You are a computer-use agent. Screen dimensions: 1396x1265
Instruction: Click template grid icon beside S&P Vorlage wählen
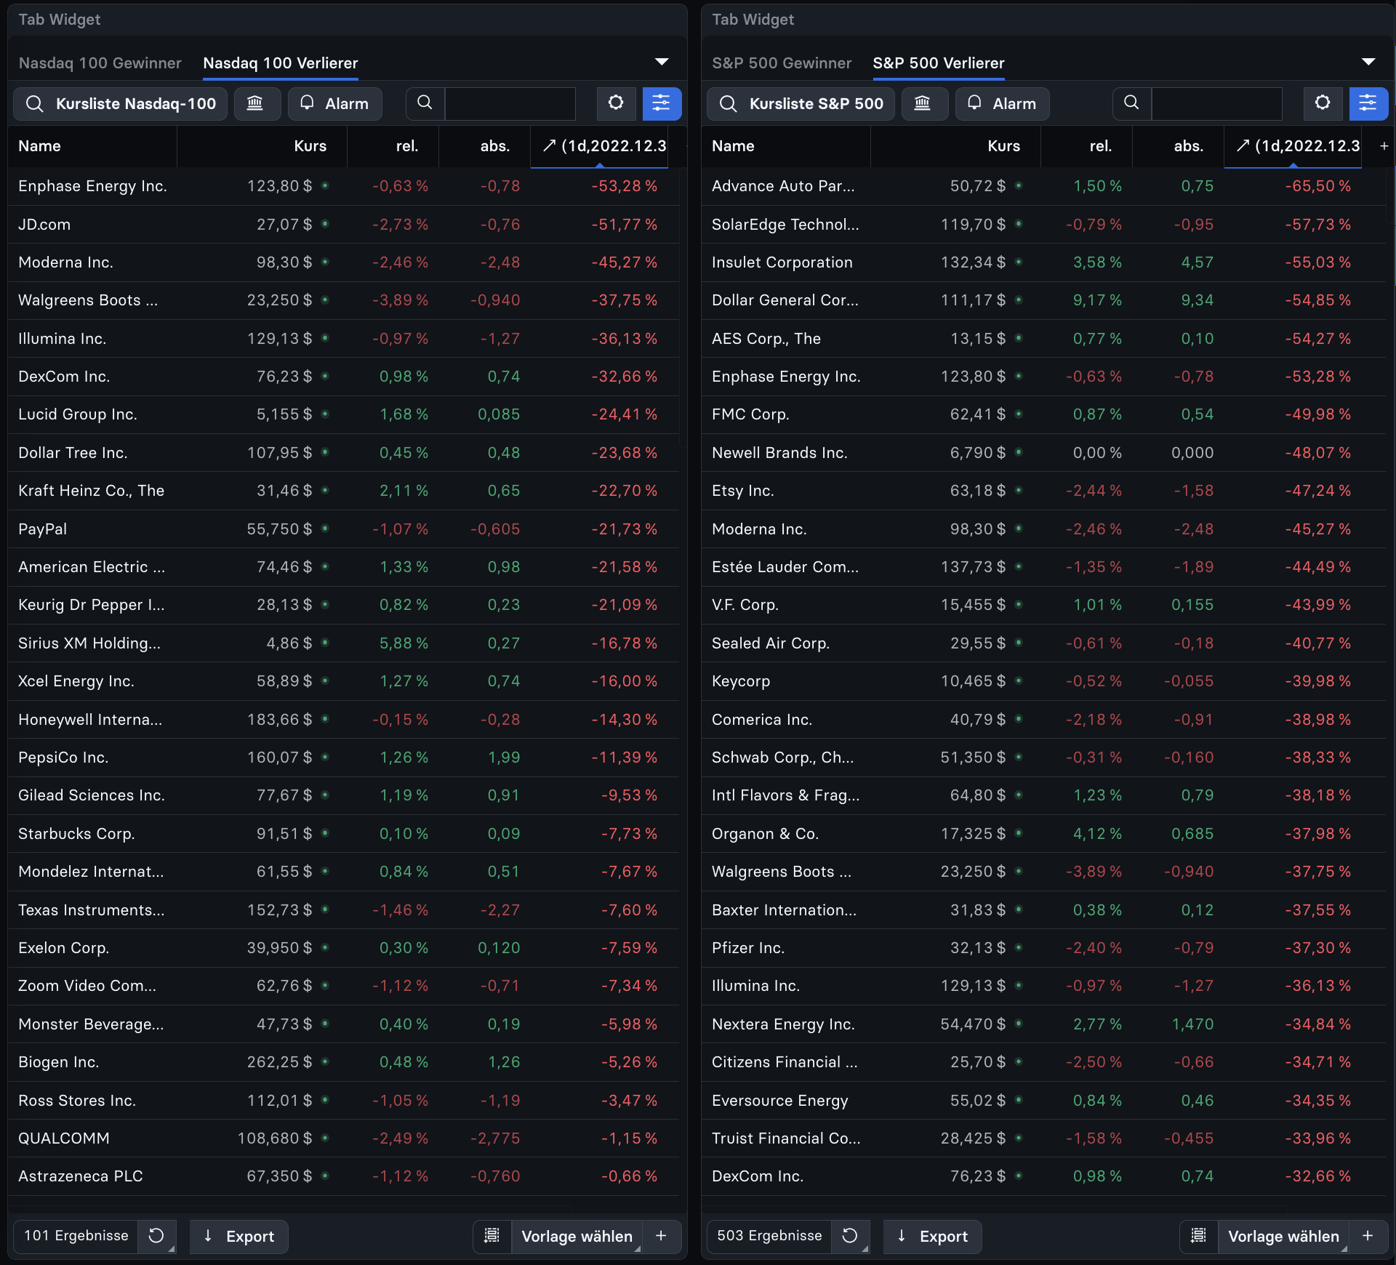[1199, 1236]
